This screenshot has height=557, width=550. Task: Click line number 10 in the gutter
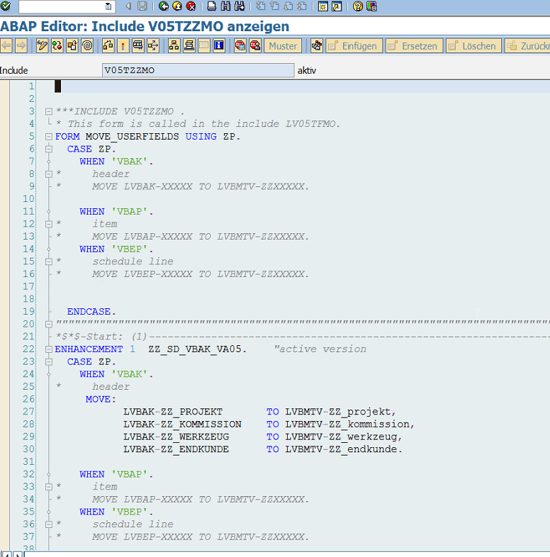[28, 199]
